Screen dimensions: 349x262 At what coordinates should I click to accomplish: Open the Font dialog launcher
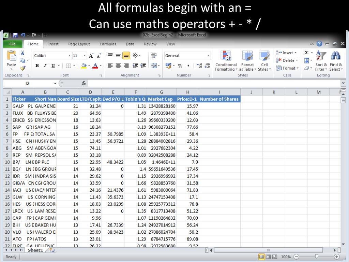pos(101,75)
